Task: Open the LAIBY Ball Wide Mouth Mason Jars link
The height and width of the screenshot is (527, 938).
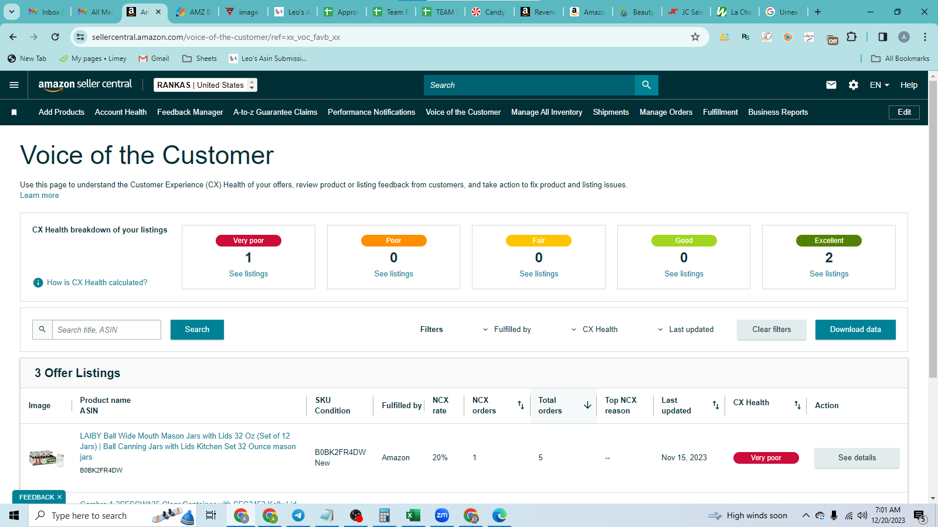Action: (x=188, y=447)
